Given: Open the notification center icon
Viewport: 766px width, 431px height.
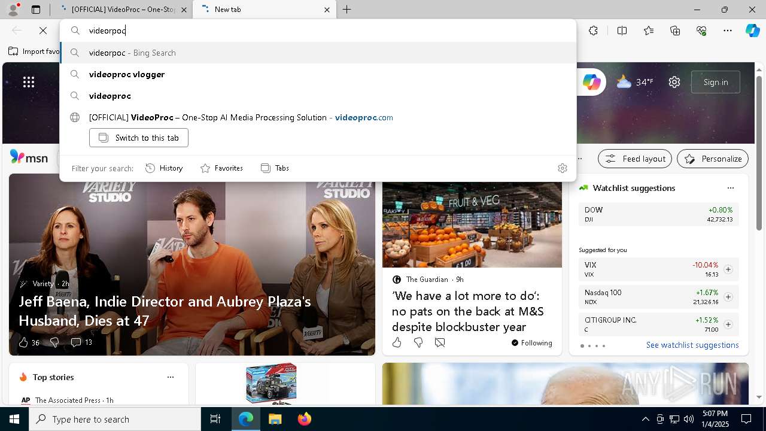Looking at the screenshot, I should pyautogui.click(x=746, y=419).
